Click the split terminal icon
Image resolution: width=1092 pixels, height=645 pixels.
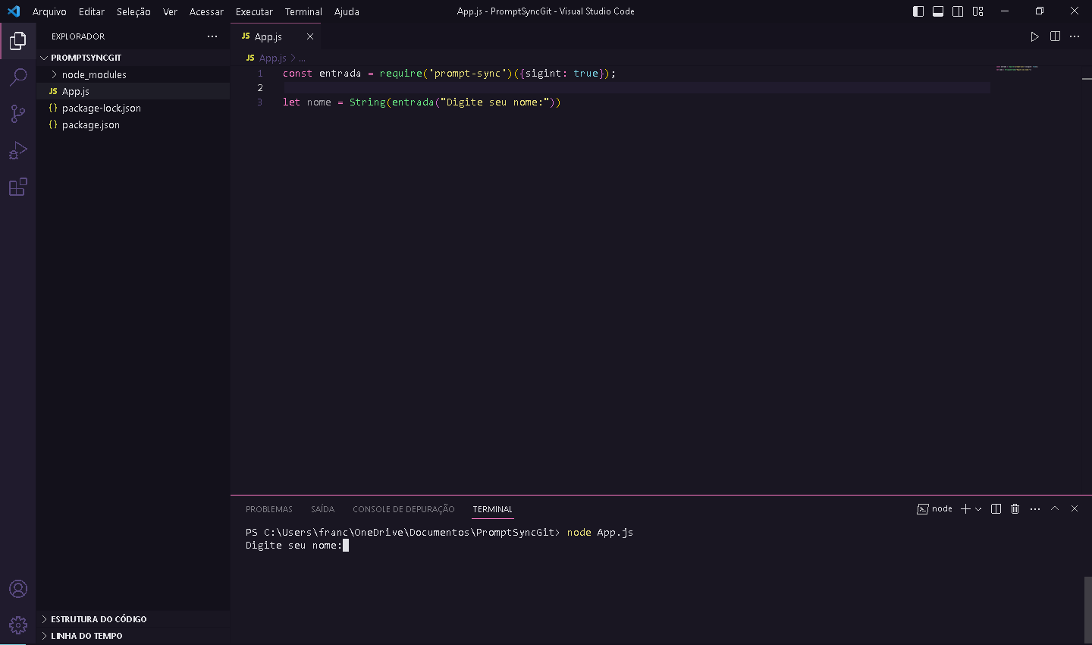pos(996,508)
